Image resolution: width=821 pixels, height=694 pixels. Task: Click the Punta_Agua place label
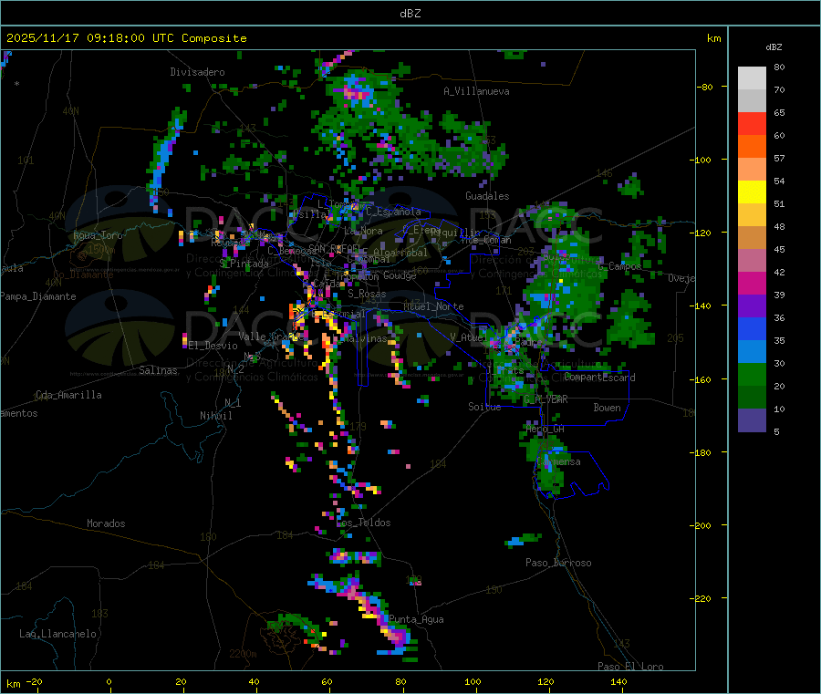pyautogui.click(x=416, y=619)
